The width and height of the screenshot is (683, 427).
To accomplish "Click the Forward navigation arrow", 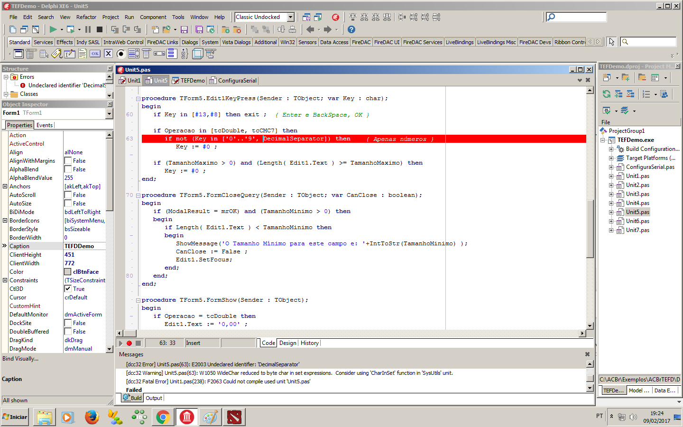I will click(x=327, y=29).
